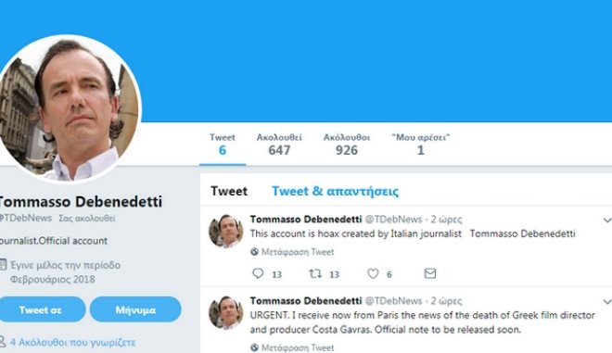Open the Ακολουθεί 647 following tab
This screenshot has width=612, height=353.
pyautogui.click(x=279, y=145)
